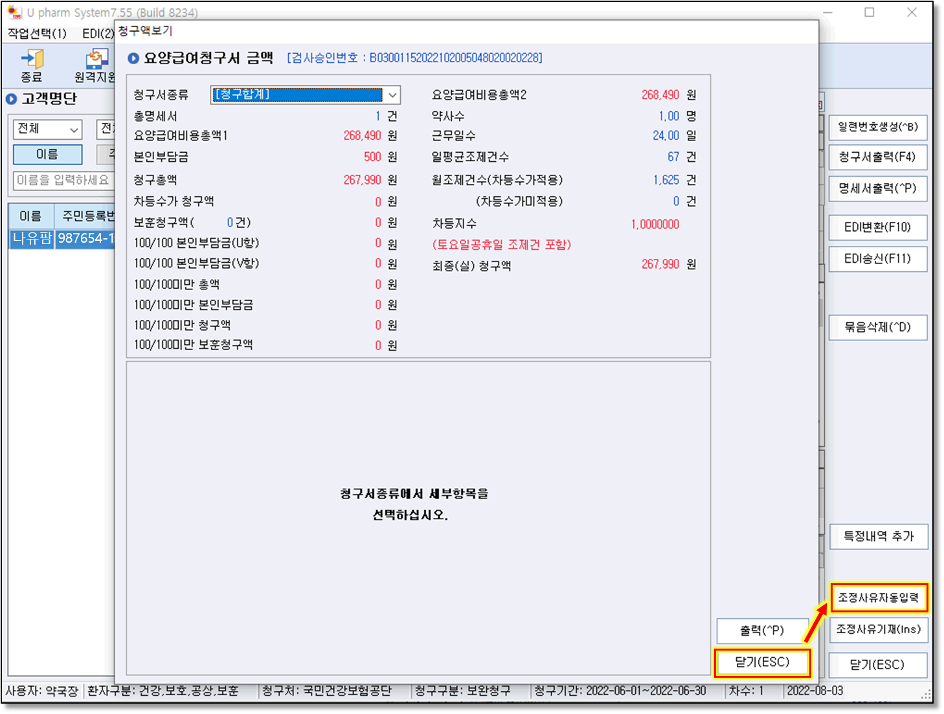Click the 묶음삭제(^D) button
The image size is (944, 714).
pos(877,328)
